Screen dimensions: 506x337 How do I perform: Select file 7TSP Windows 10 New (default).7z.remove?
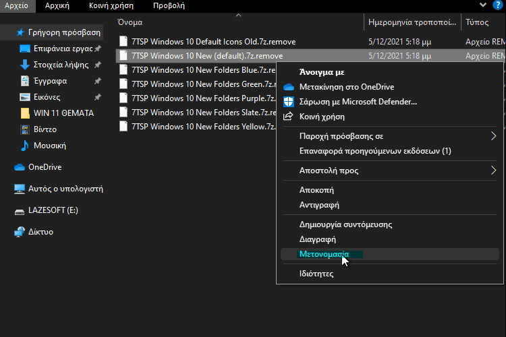pos(207,56)
